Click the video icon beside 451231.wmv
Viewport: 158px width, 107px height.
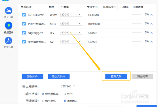coord(24,15)
